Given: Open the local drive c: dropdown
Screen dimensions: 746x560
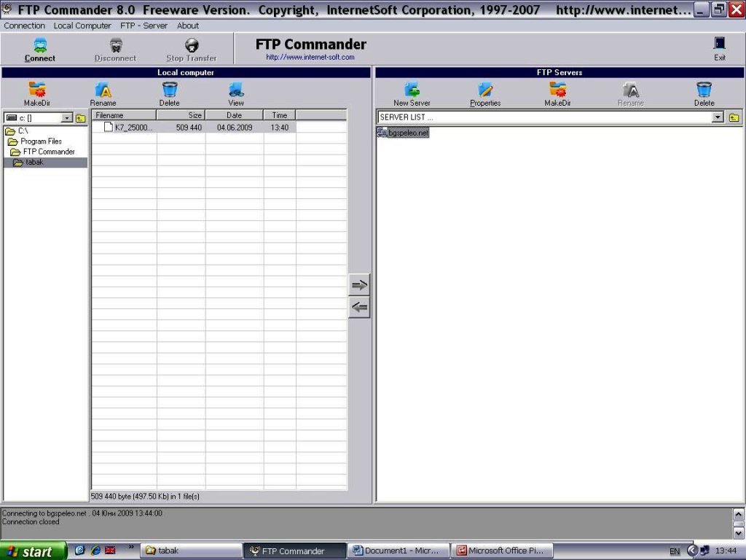Looking at the screenshot, I should click(x=67, y=117).
